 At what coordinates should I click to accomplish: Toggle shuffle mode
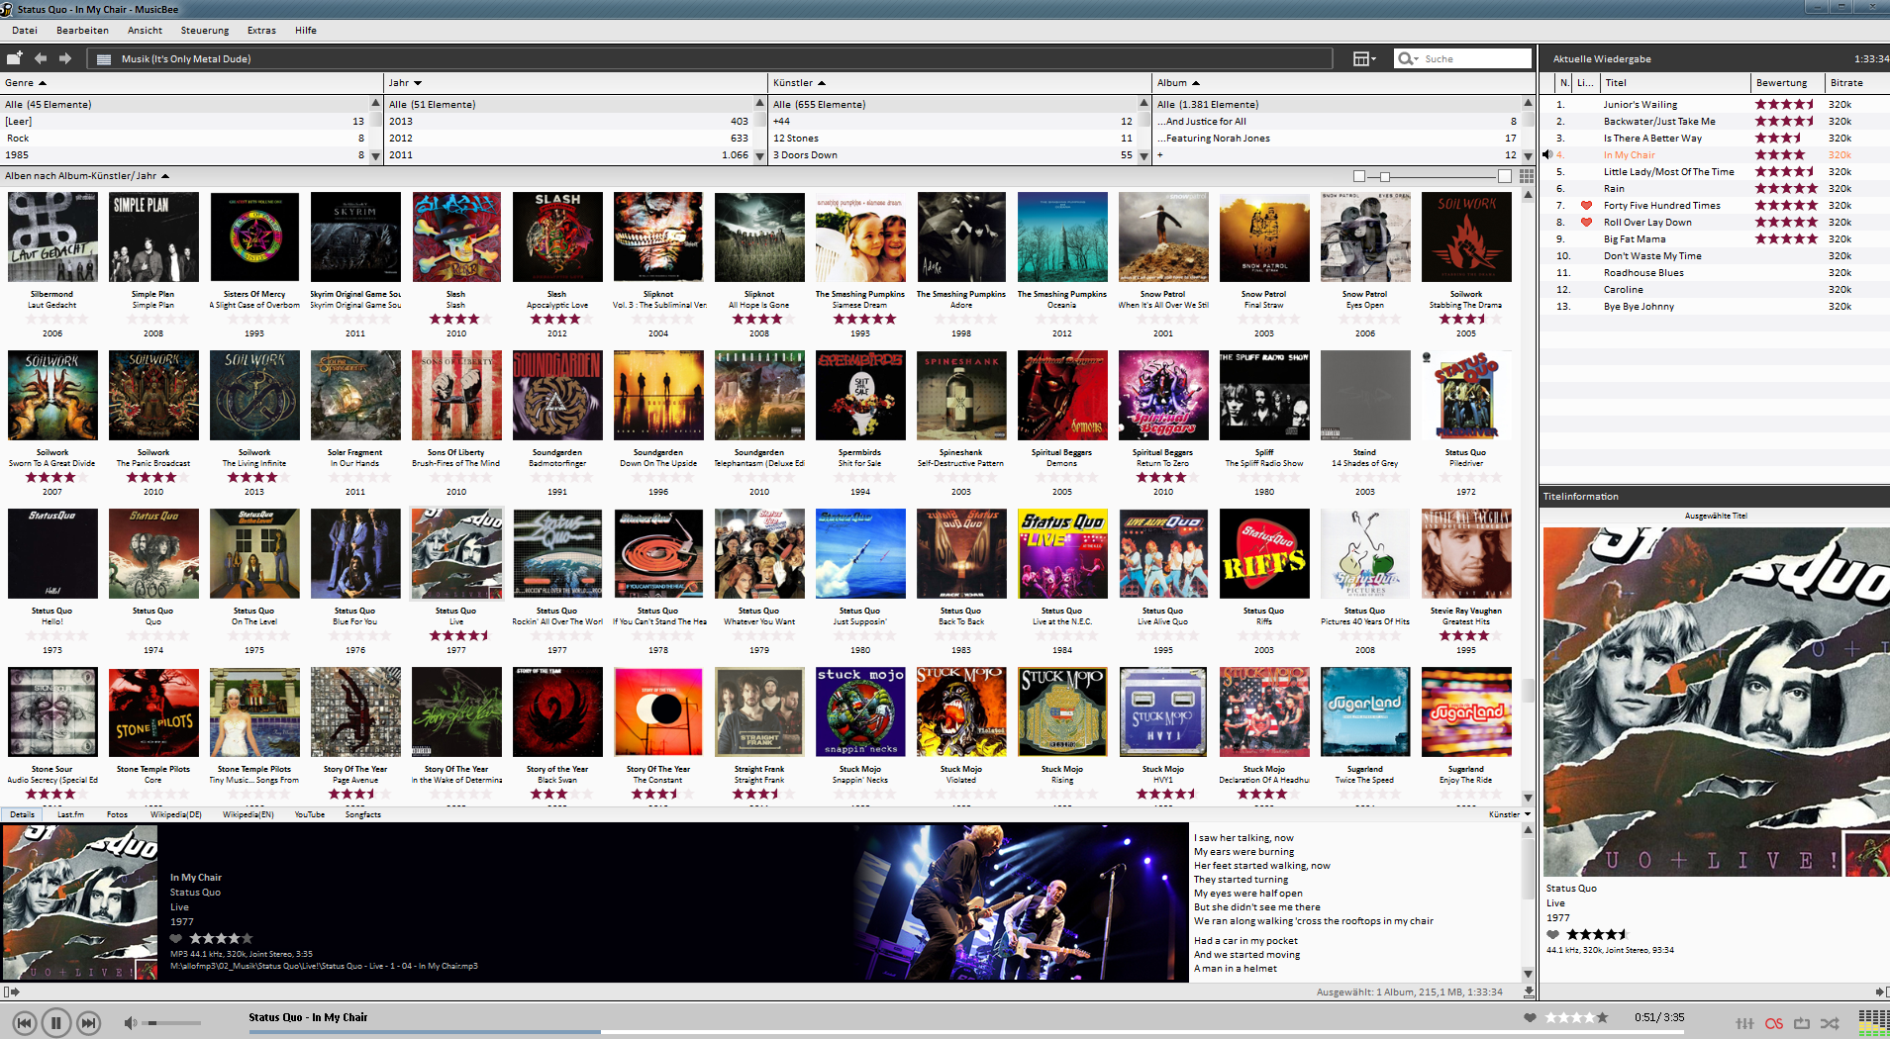[x=1830, y=1023]
